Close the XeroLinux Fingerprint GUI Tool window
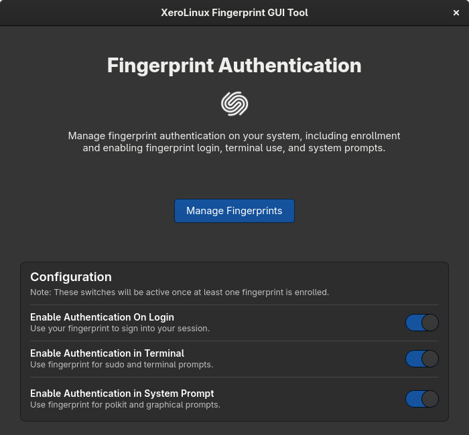469x435 pixels. 456,13
